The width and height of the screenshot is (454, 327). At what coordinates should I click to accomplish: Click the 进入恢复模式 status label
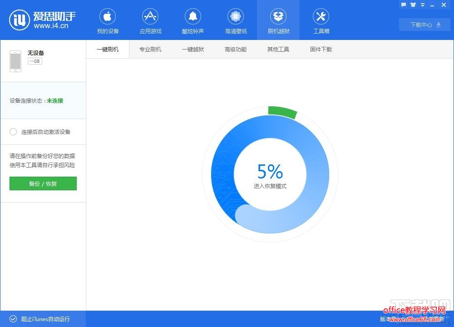(270, 186)
